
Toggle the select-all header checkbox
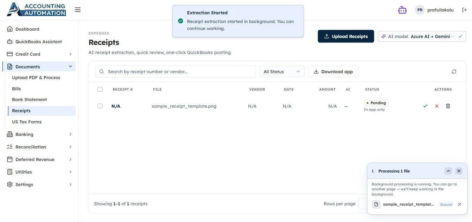click(100, 89)
